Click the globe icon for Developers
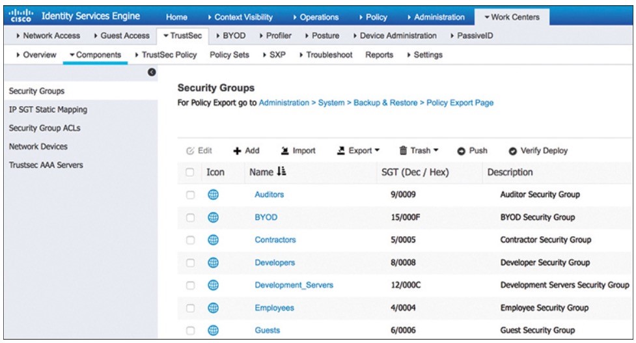This screenshot has height=343, width=636. point(213,263)
